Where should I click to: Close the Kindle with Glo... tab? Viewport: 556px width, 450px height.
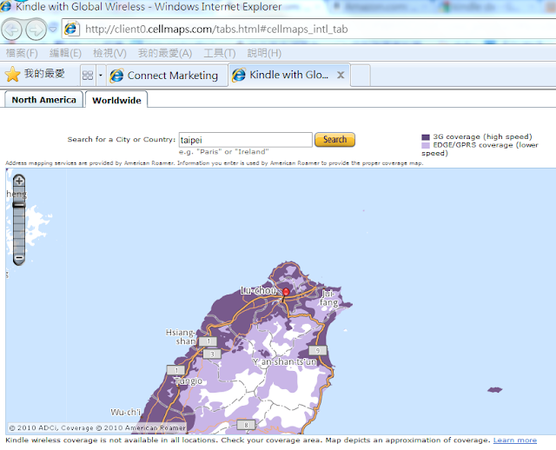pyautogui.click(x=341, y=75)
